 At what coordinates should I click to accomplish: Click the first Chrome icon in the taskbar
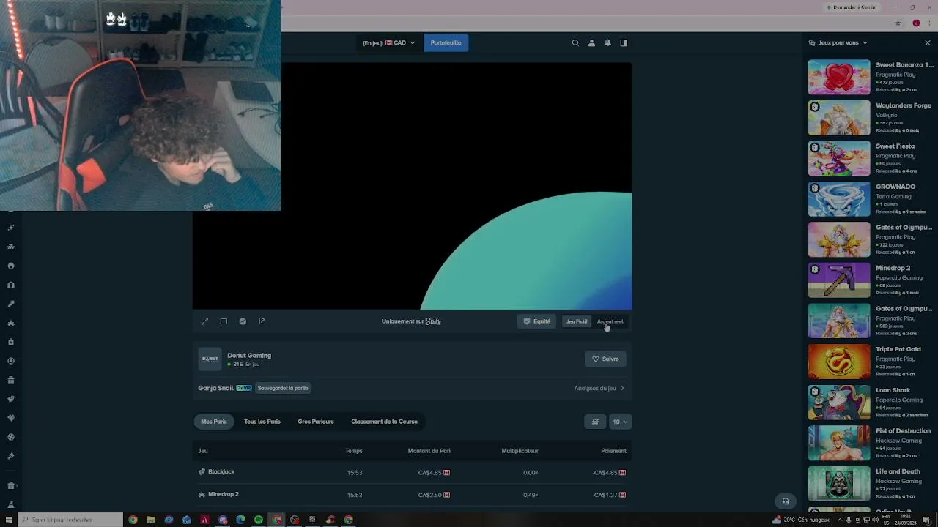[133, 520]
